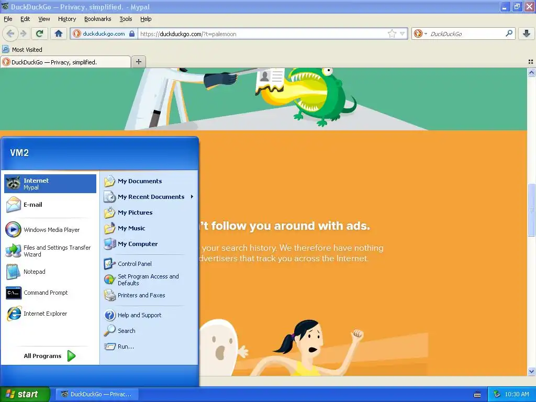Image resolution: width=536 pixels, height=402 pixels.
Task: Start Files and Settings Transfer Wizard
Action: coord(50,251)
